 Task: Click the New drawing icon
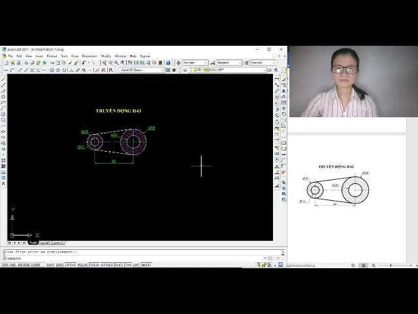click(5, 63)
